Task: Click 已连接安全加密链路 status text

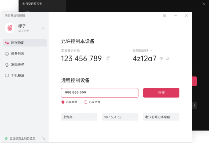Action: tap(22, 139)
